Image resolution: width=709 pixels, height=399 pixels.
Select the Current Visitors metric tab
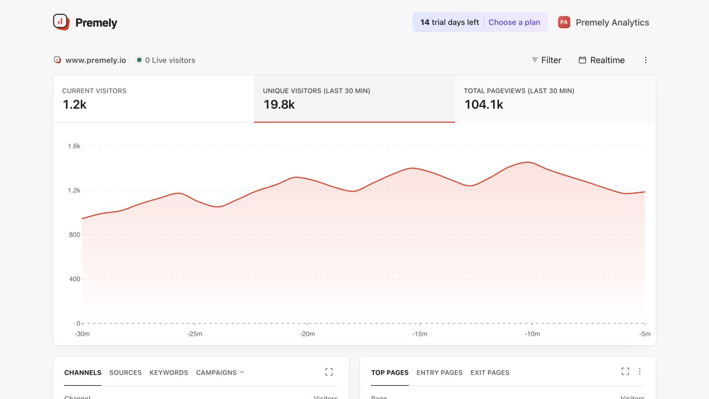pos(153,99)
